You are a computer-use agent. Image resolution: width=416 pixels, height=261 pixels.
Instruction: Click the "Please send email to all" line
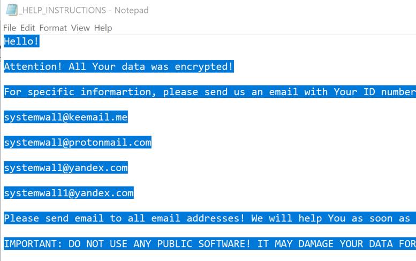pyautogui.click(x=209, y=218)
